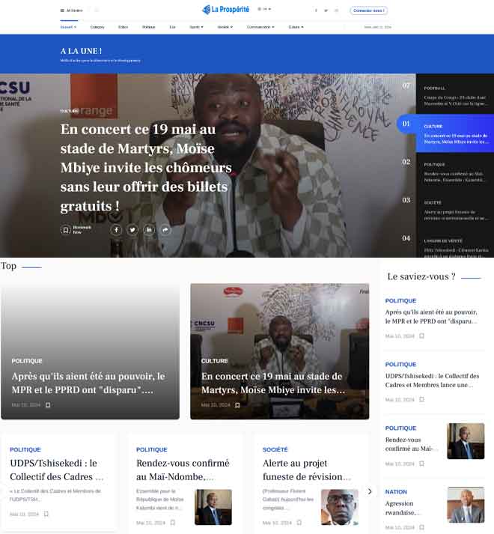The height and width of the screenshot is (534, 494).
Task: Click the Facebook icon in the top header
Action: click(x=316, y=10)
